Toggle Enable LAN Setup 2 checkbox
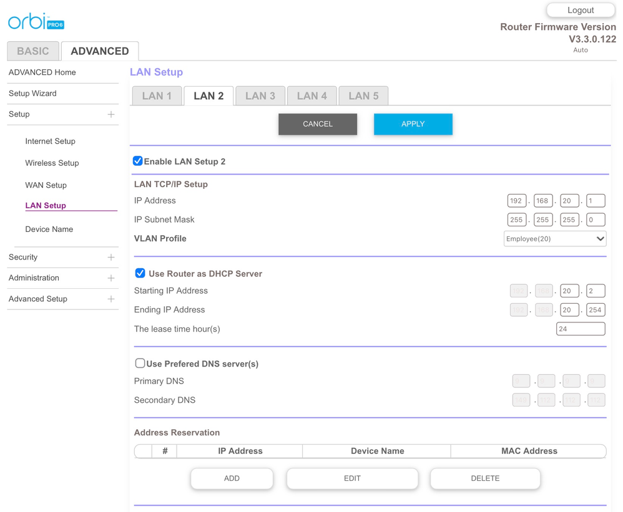 138,162
